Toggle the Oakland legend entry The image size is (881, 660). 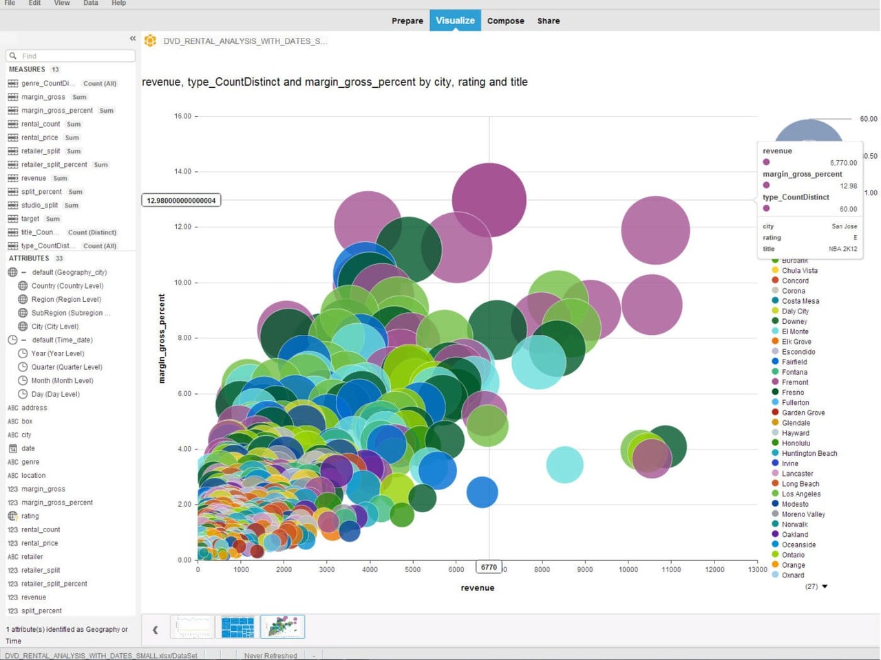coord(794,534)
